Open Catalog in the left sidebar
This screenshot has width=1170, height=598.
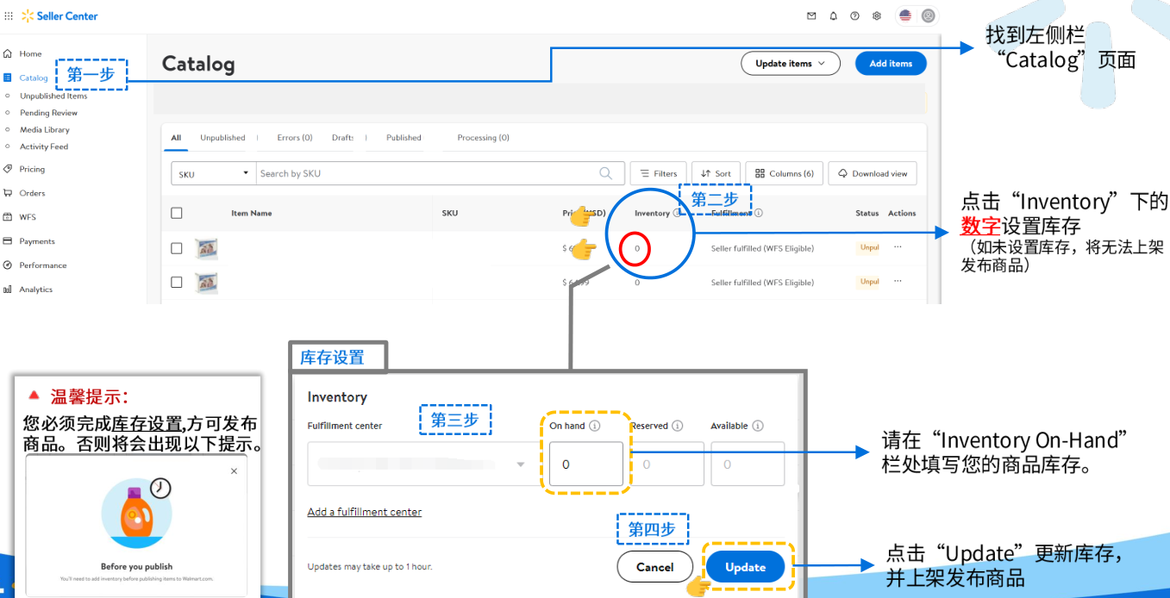click(x=34, y=78)
